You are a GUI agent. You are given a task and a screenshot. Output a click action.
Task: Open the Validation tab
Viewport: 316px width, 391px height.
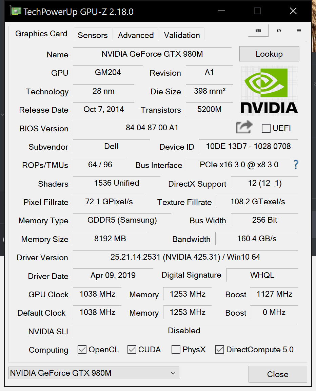[x=182, y=35]
